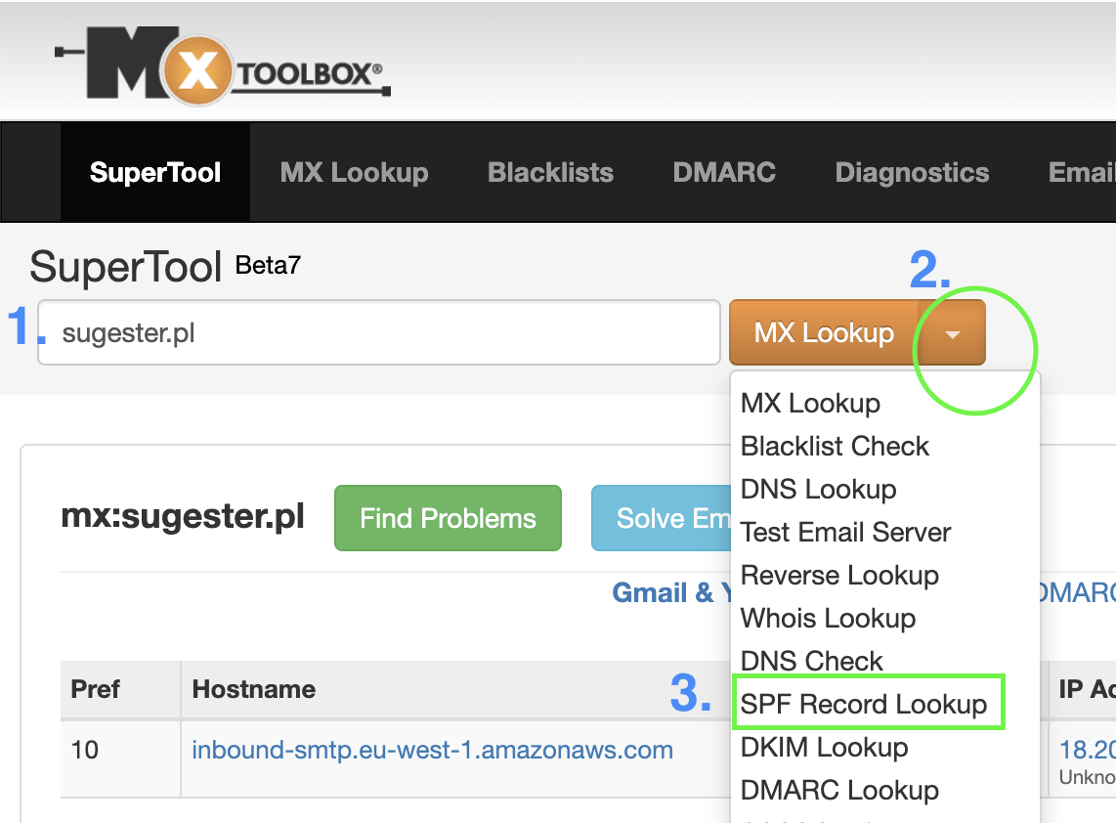Switch to the MX Lookup navigation tab
The width and height of the screenshot is (1116, 823).
[x=354, y=172]
